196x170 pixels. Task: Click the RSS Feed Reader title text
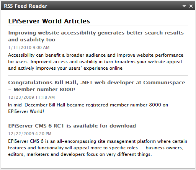26,6
